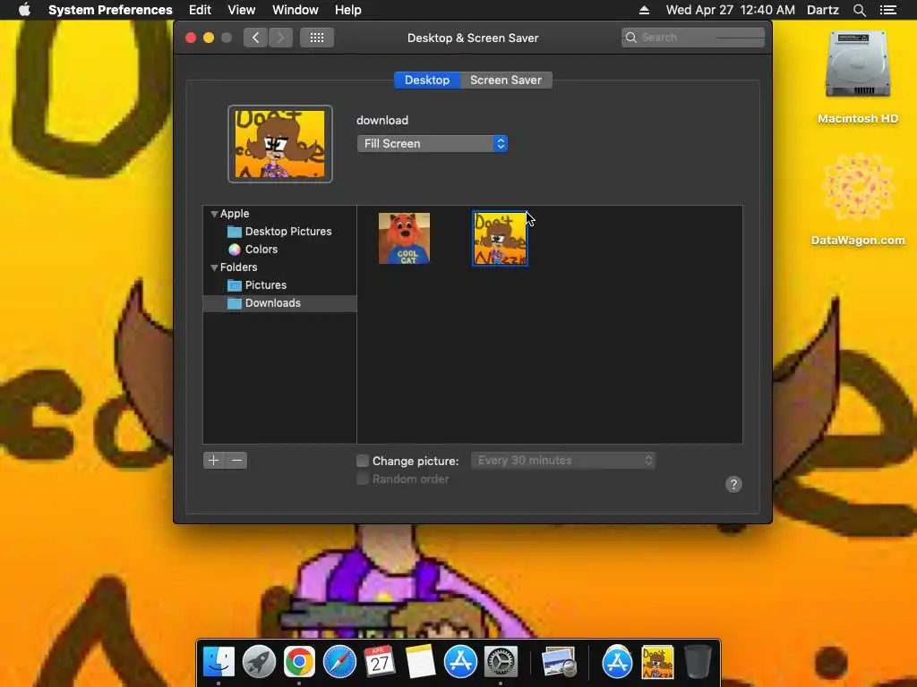
Task: Open the Downloads stack in dock
Action: tap(657, 662)
